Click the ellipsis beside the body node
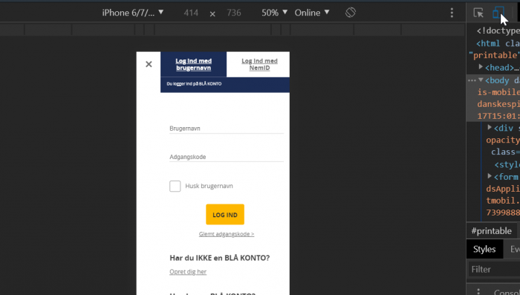The height and width of the screenshot is (295, 520). tap(472, 80)
